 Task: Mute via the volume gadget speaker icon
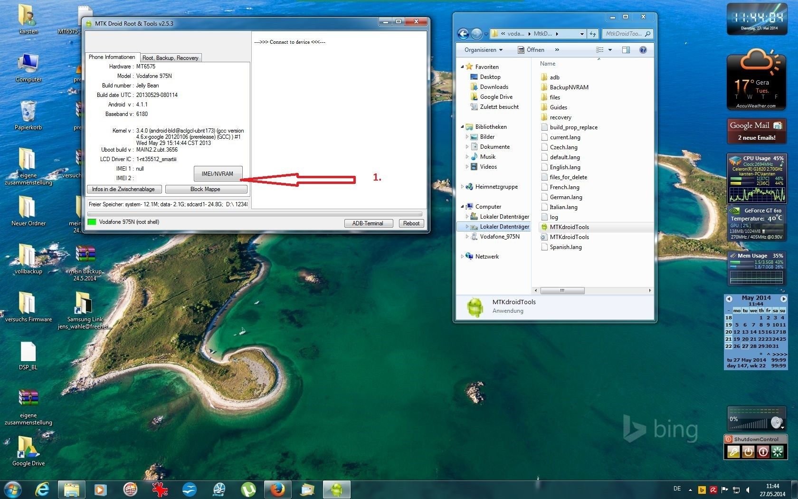[777, 422]
